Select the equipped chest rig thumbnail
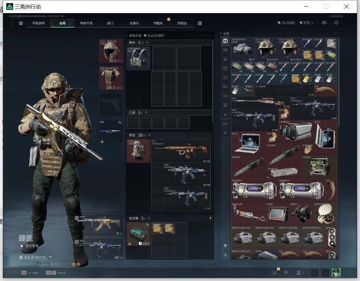 139,58
